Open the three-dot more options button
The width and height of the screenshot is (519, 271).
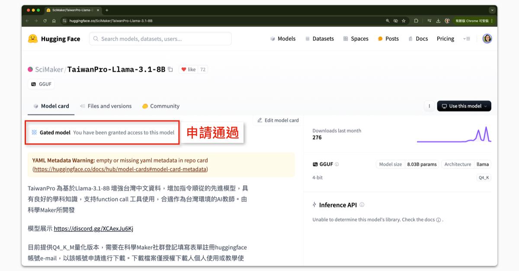429,106
